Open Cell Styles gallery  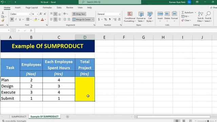point(150,17)
